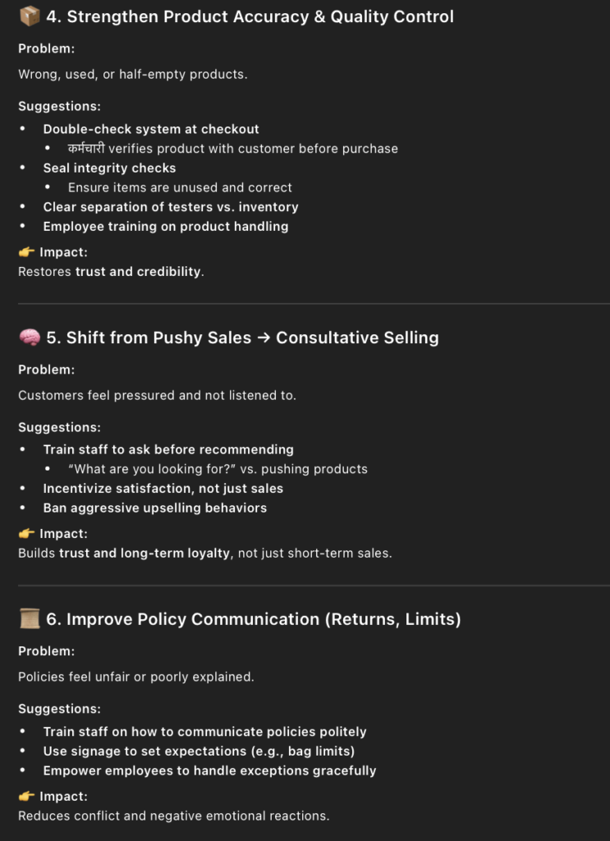Click the "Double-check system at checkout" bullet
The image size is (610, 841).
(151, 129)
